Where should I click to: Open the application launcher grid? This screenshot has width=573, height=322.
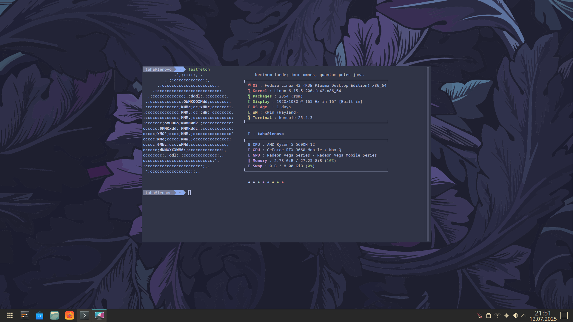[10, 315]
